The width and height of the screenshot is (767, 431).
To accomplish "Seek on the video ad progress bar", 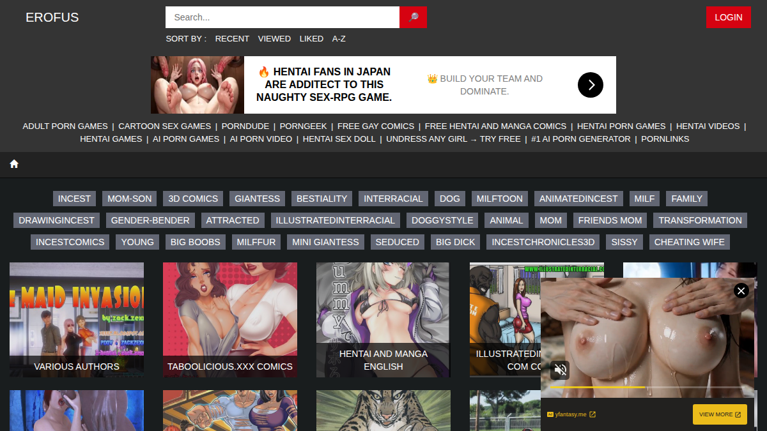I will [x=647, y=387].
